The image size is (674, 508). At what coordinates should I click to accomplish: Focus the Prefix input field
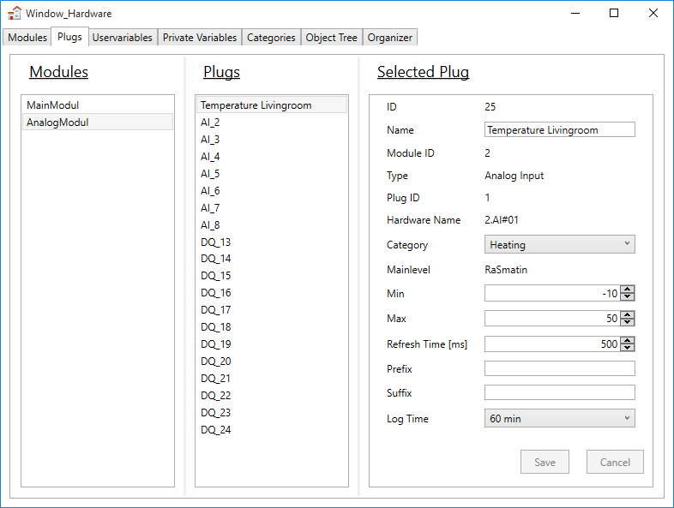point(559,369)
